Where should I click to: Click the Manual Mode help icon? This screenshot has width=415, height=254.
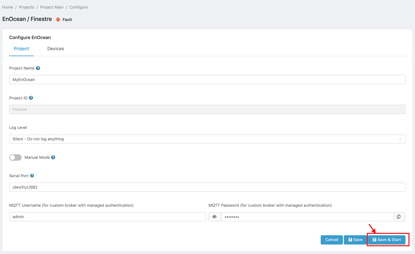coord(53,157)
